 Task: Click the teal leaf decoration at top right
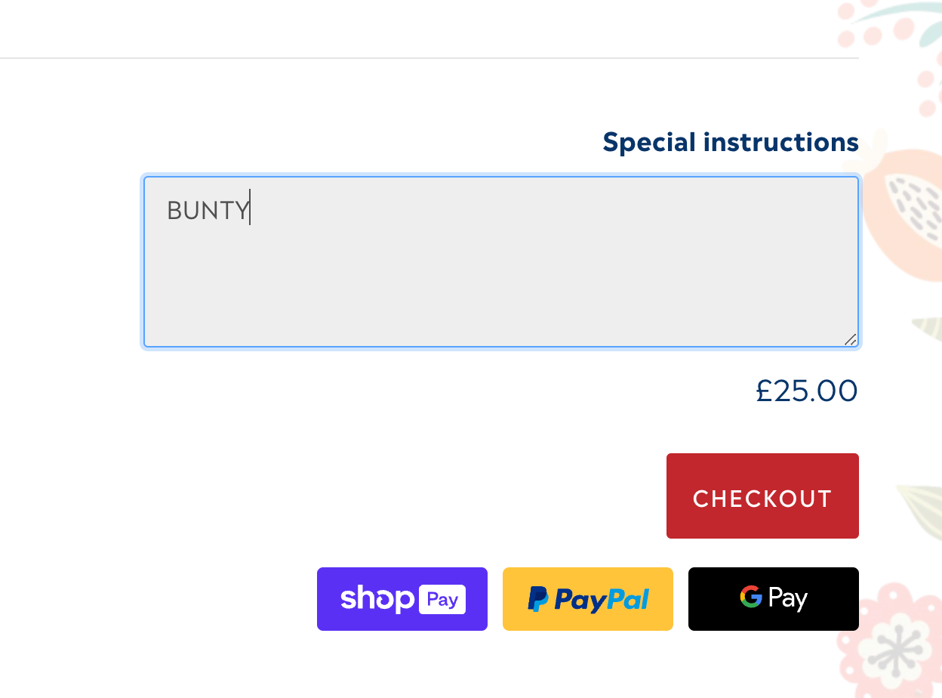point(898,13)
